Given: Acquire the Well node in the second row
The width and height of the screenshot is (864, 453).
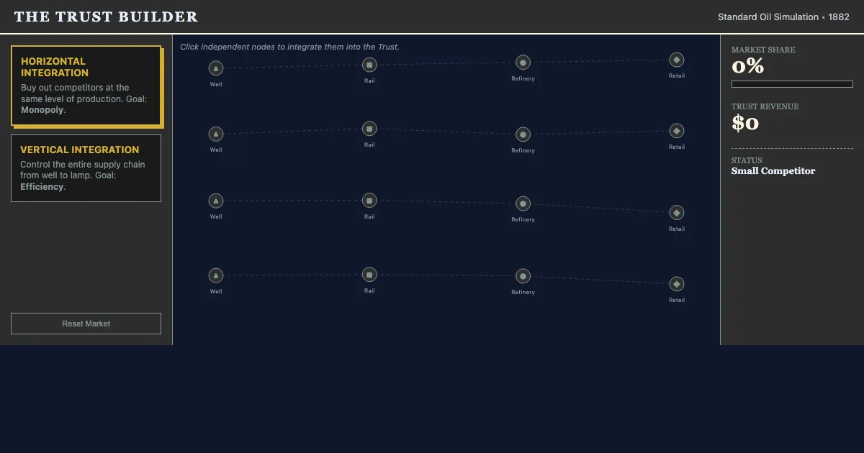Looking at the screenshot, I should [x=216, y=134].
